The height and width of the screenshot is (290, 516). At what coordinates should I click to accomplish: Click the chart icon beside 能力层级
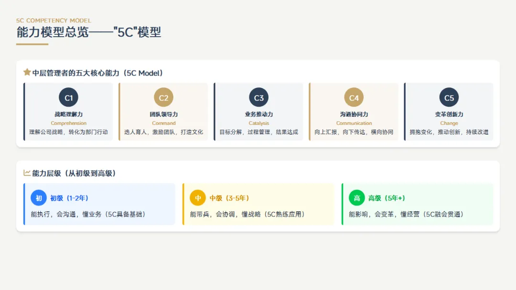tap(27, 173)
